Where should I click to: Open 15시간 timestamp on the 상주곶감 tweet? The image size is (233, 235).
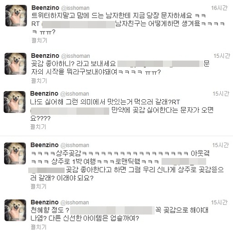(x=220, y=145)
